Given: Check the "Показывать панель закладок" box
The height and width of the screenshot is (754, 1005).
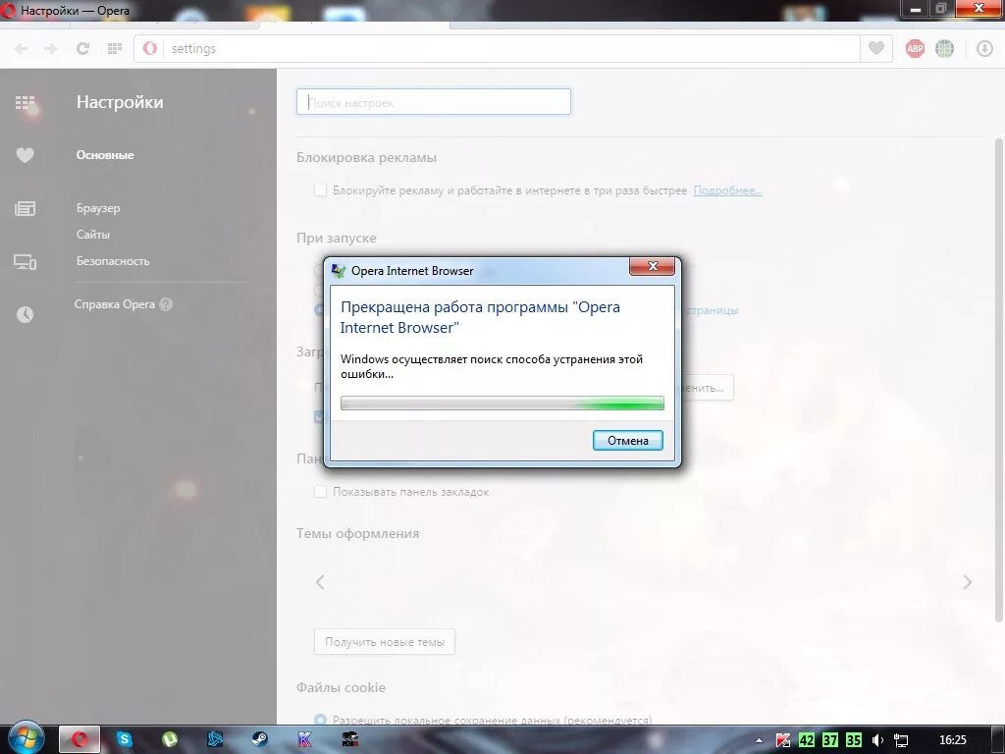Looking at the screenshot, I should pyautogui.click(x=320, y=491).
